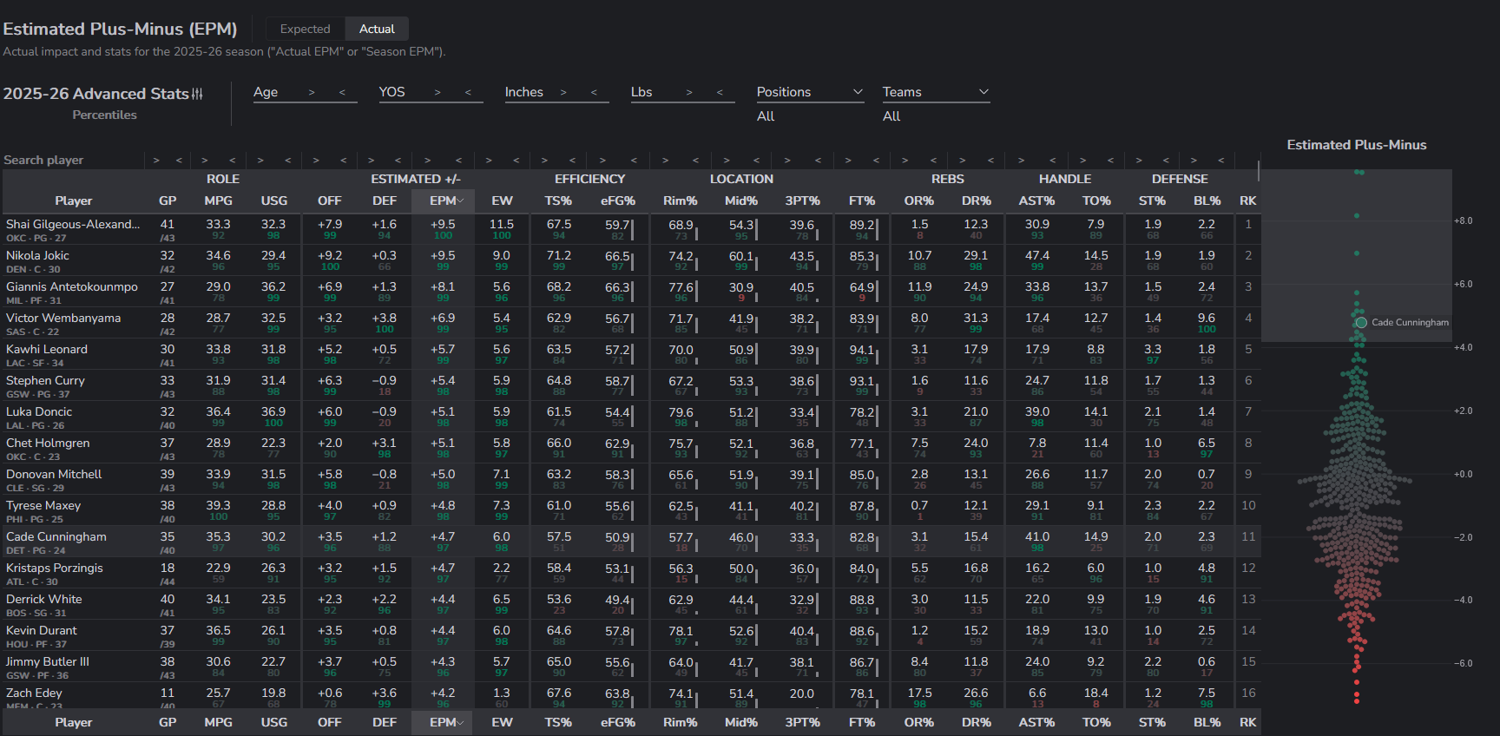Image resolution: width=1500 pixels, height=736 pixels.
Task: Sort by the top BL% column header
Action: [x=1207, y=200]
